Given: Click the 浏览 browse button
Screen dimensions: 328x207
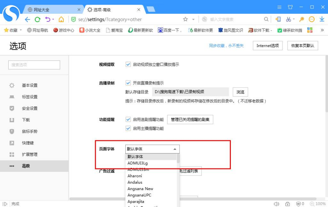Looking at the screenshot, I should tap(241, 92).
